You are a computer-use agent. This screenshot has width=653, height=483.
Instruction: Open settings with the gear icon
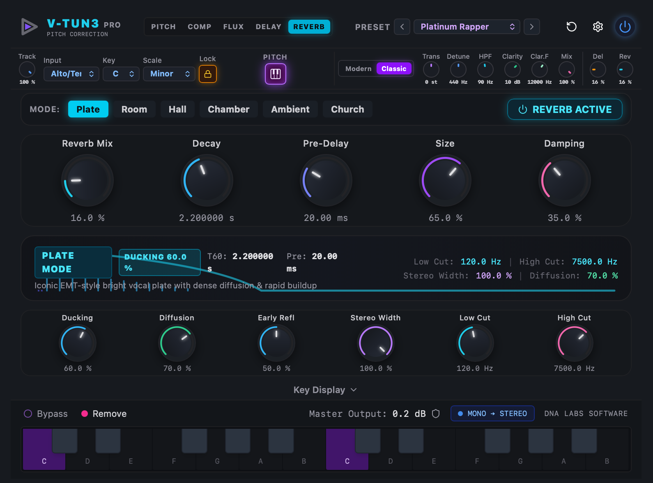coord(598,27)
